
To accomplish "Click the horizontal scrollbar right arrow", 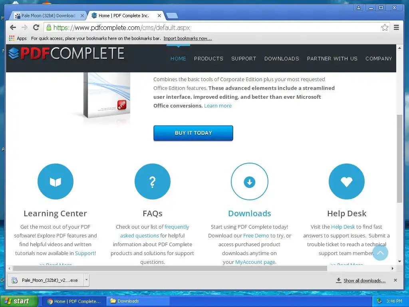I will click(x=392, y=268).
